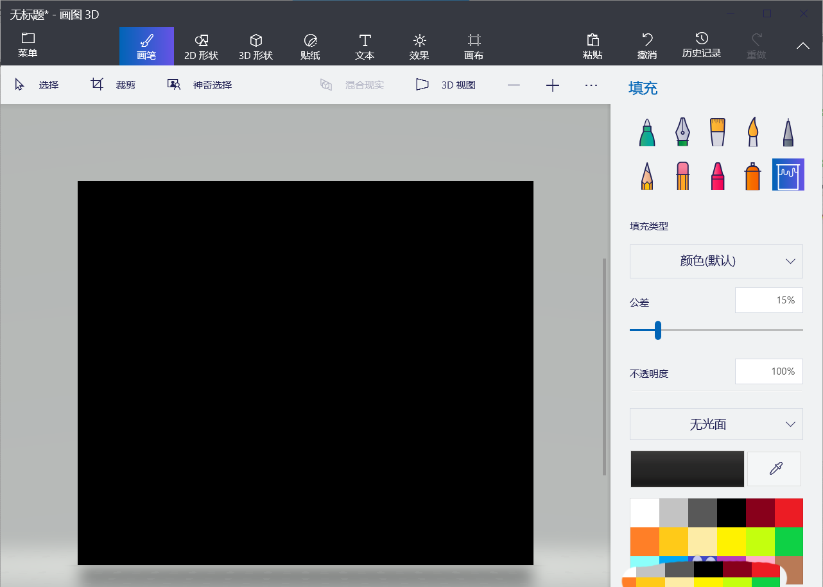Activate the 裁剪 crop tool

tap(113, 85)
